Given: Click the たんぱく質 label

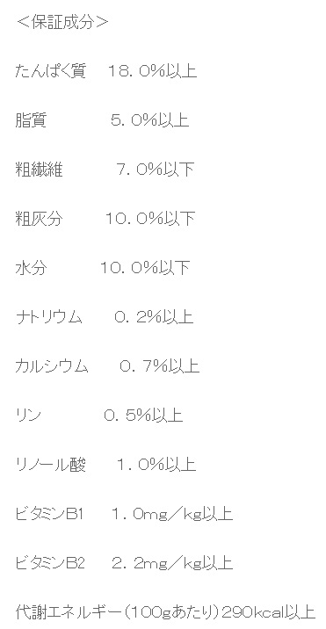Looking at the screenshot, I should pyautogui.click(x=51, y=71).
